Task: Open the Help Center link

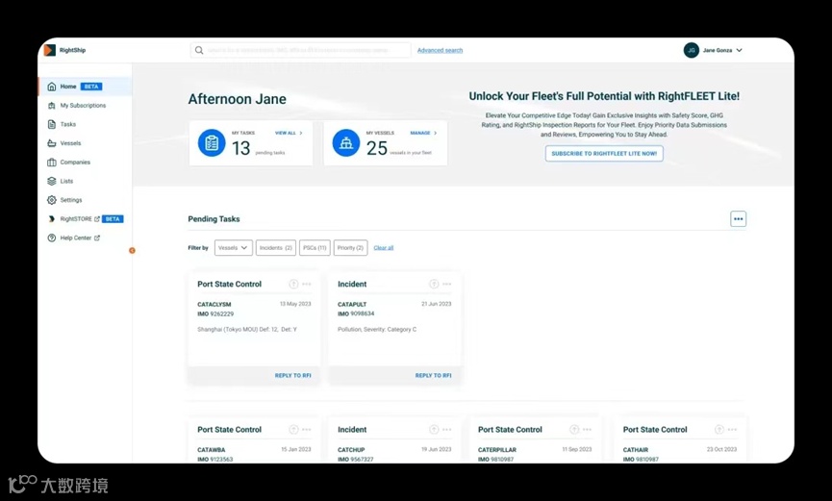Action: (80, 238)
